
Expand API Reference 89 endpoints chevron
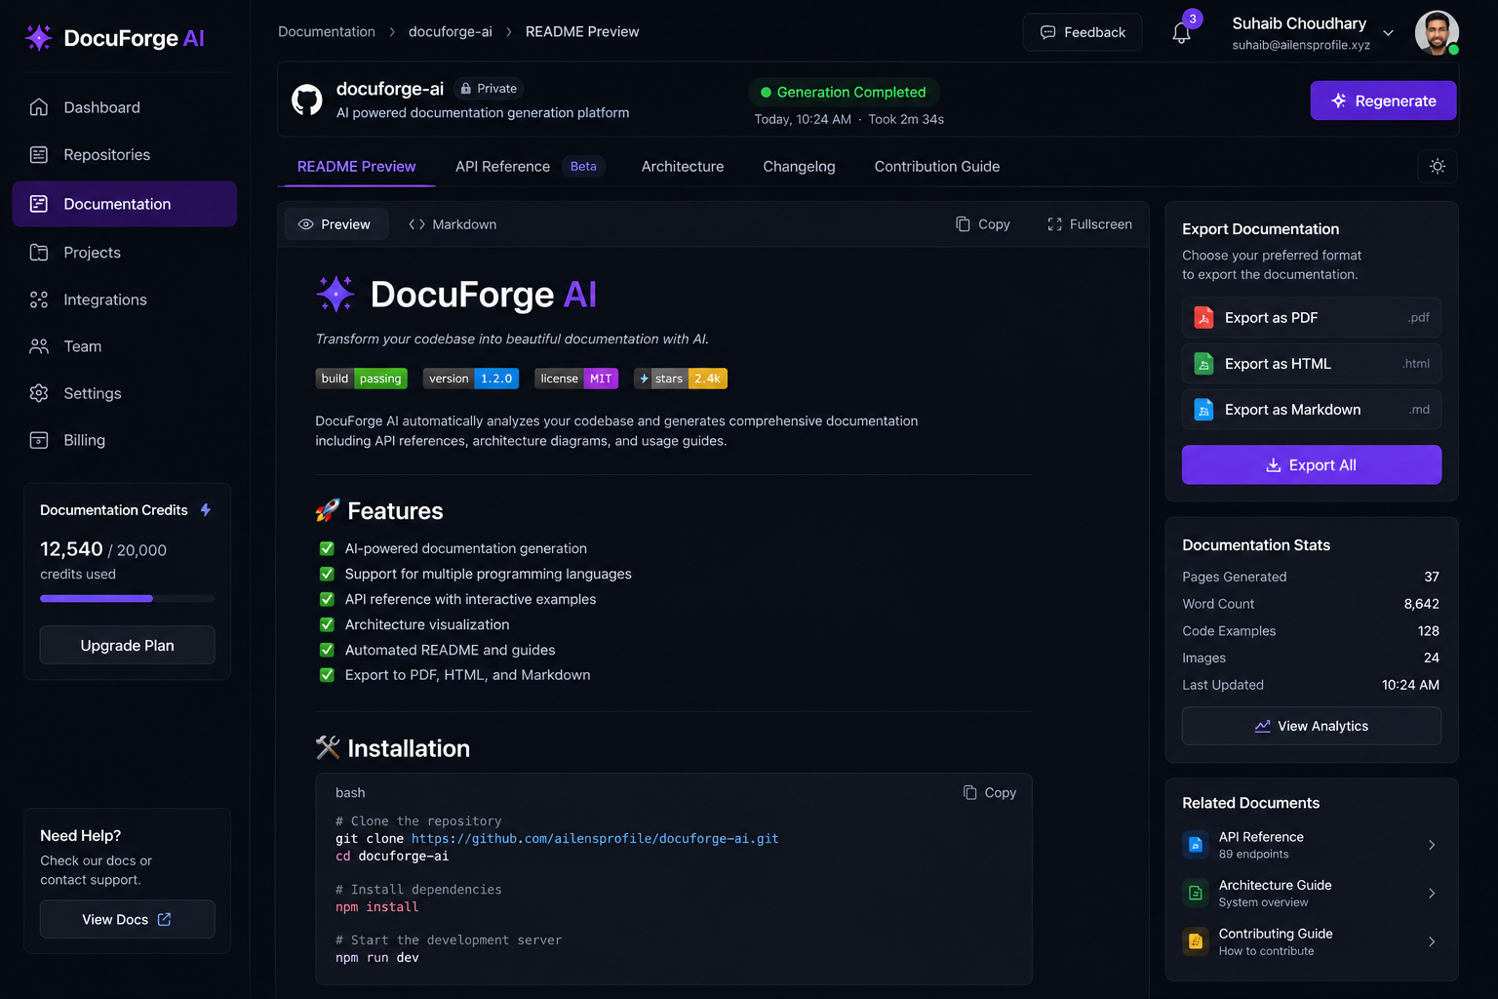[1432, 845]
